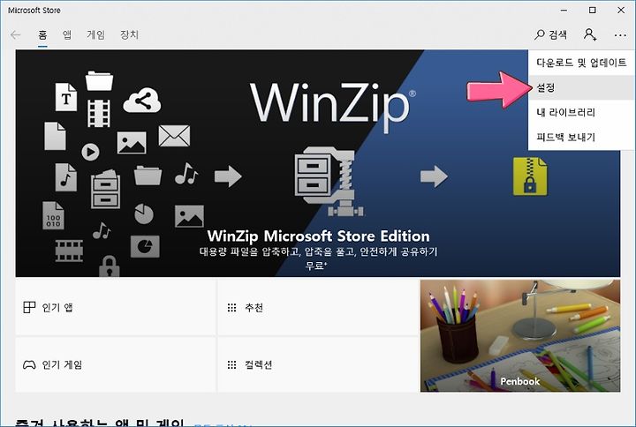Click the 컬렉션 dotted grid icon
This screenshot has height=427, width=636.
[231, 365]
